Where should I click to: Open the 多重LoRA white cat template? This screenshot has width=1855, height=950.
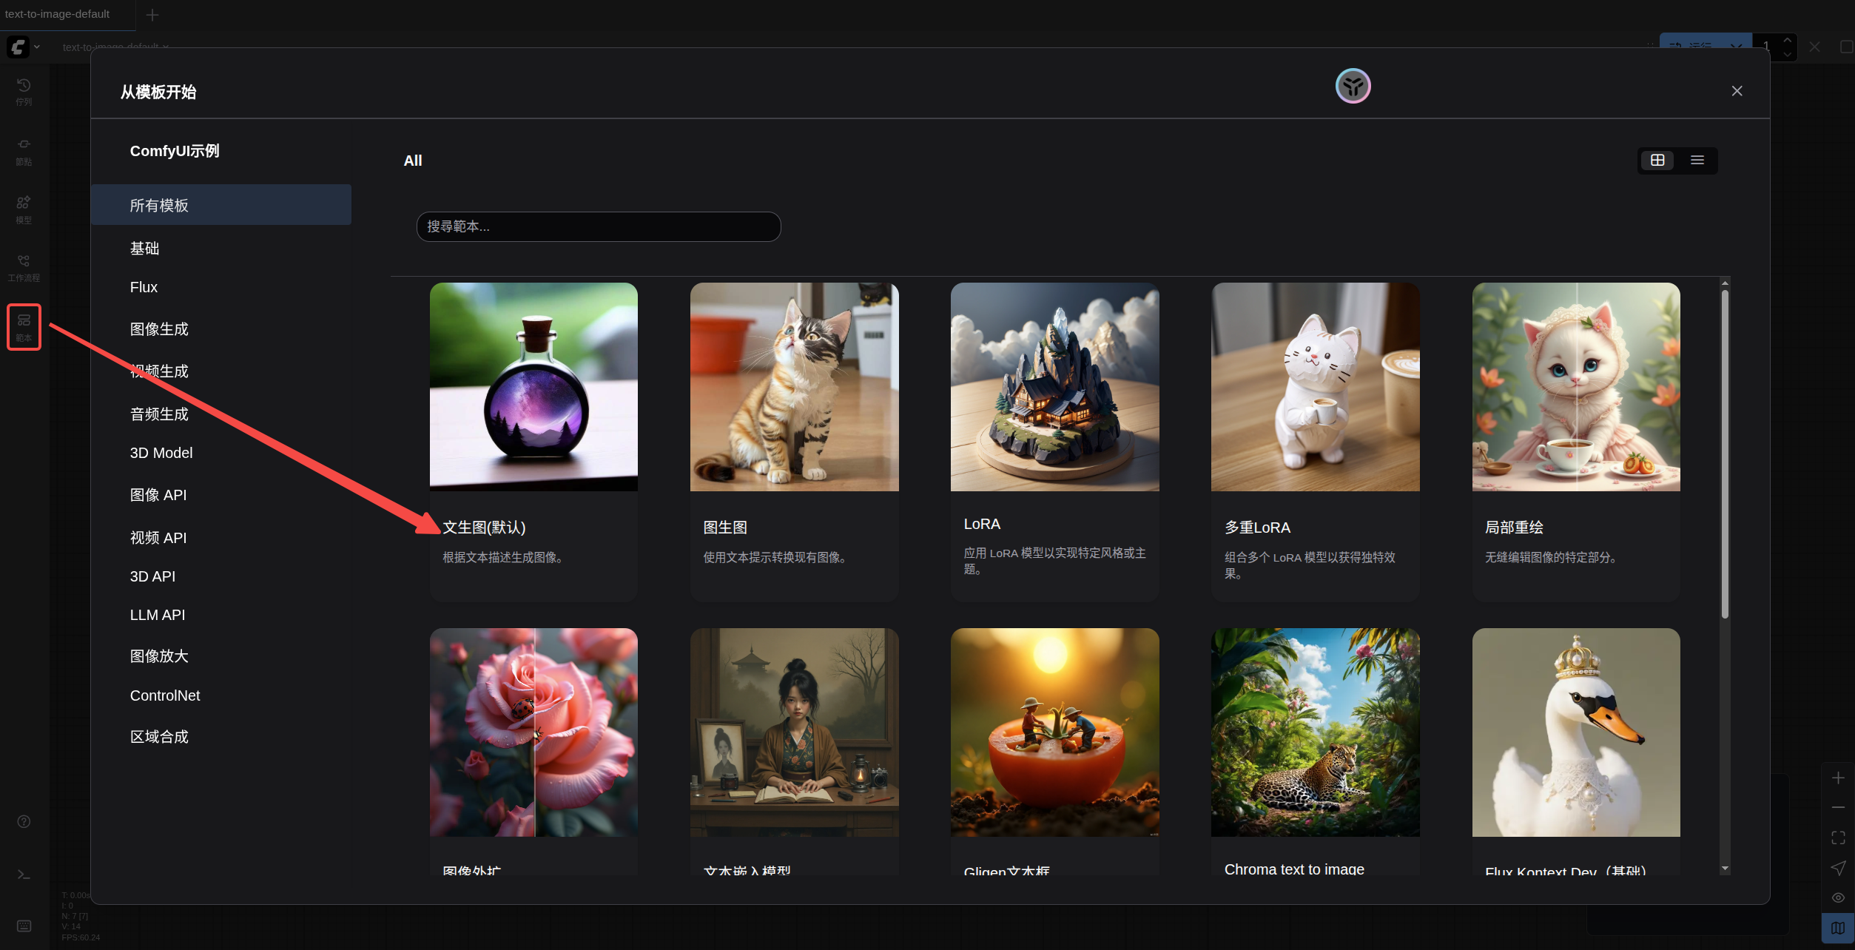pos(1315,387)
